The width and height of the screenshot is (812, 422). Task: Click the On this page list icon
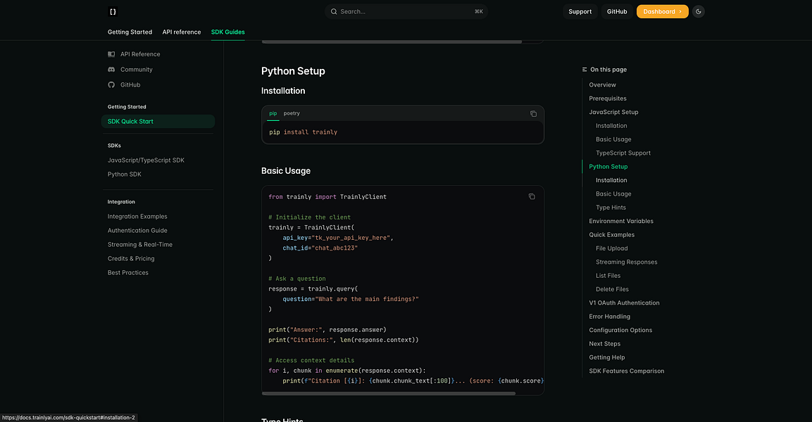tap(585, 70)
